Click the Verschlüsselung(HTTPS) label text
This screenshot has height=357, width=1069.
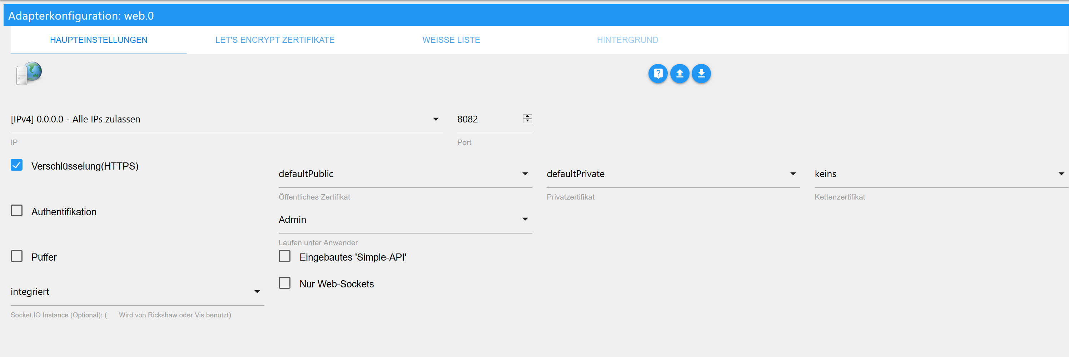(x=85, y=166)
